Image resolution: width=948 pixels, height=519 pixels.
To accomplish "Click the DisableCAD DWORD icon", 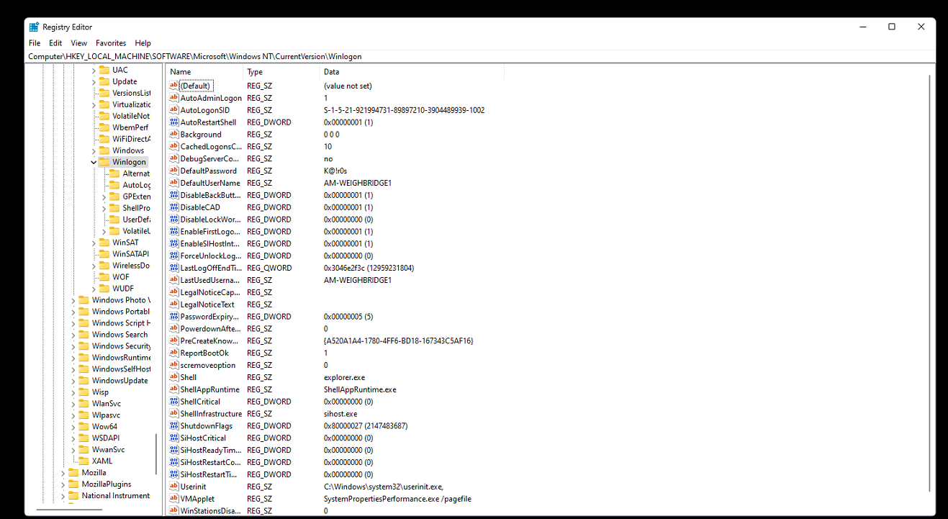I will point(173,207).
